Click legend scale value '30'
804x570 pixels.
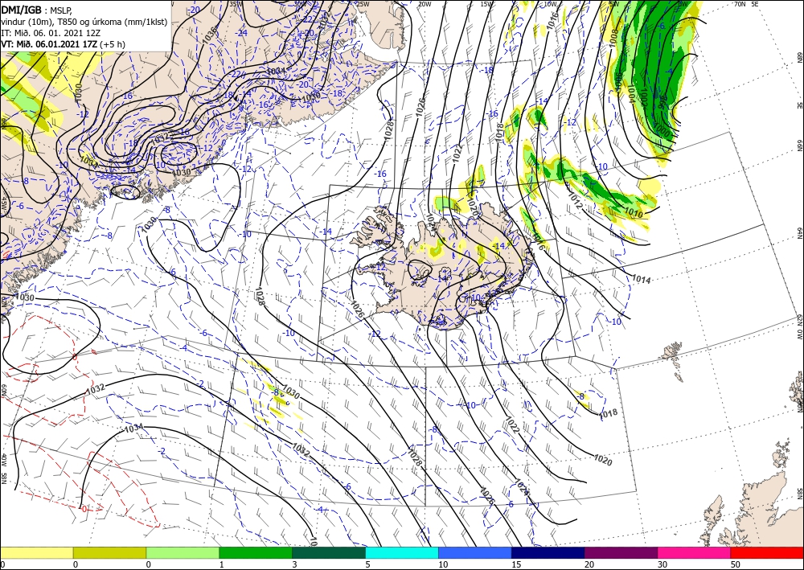(x=662, y=564)
